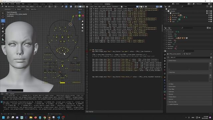The image size is (213, 120).
Task: Pick the Rotate tool in viewport toolbar
Action: point(3,24)
